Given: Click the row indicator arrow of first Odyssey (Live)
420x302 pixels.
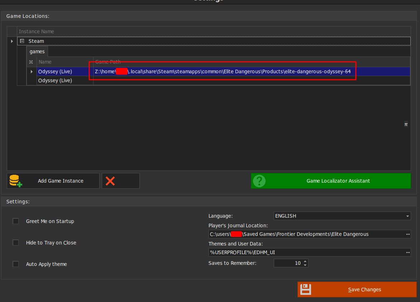Looking at the screenshot, I should pos(32,71).
